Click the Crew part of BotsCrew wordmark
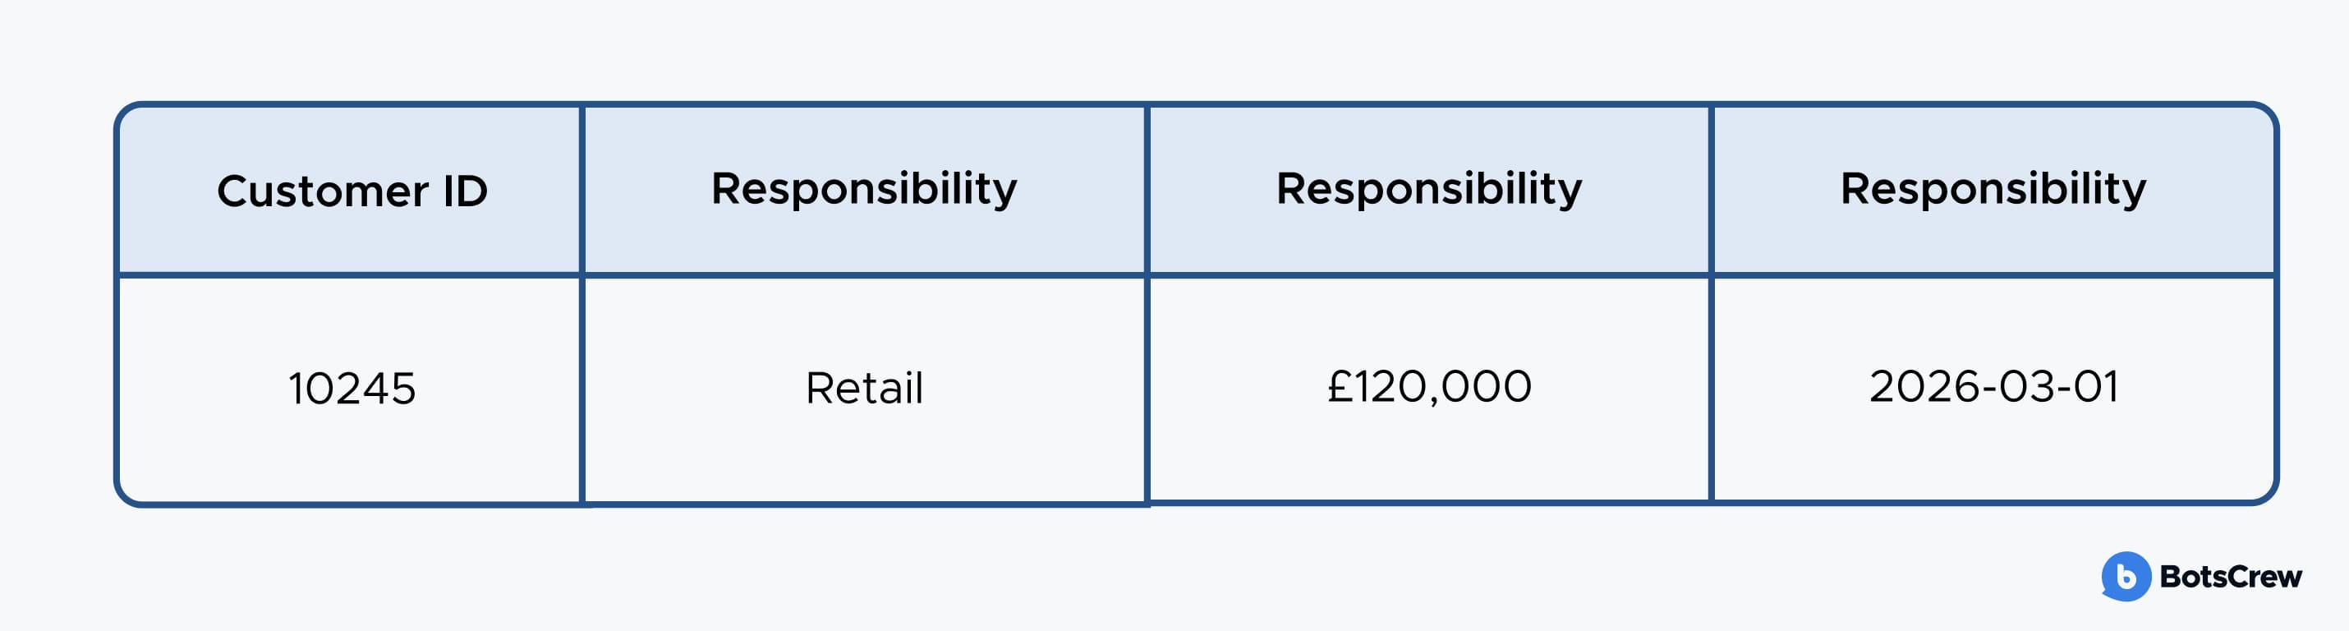The image size is (2349, 631). pyautogui.click(x=2264, y=578)
